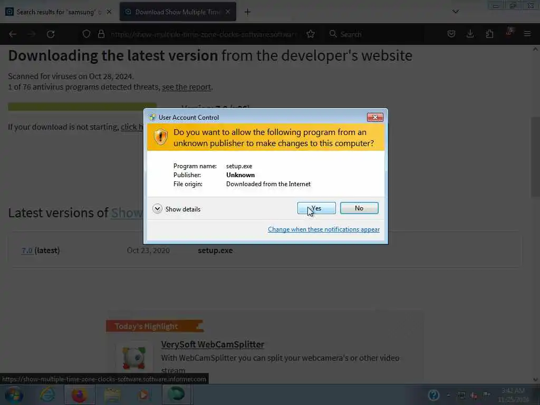Open the media player taskbar icon
Image resolution: width=540 pixels, height=405 pixels.
tap(143, 394)
